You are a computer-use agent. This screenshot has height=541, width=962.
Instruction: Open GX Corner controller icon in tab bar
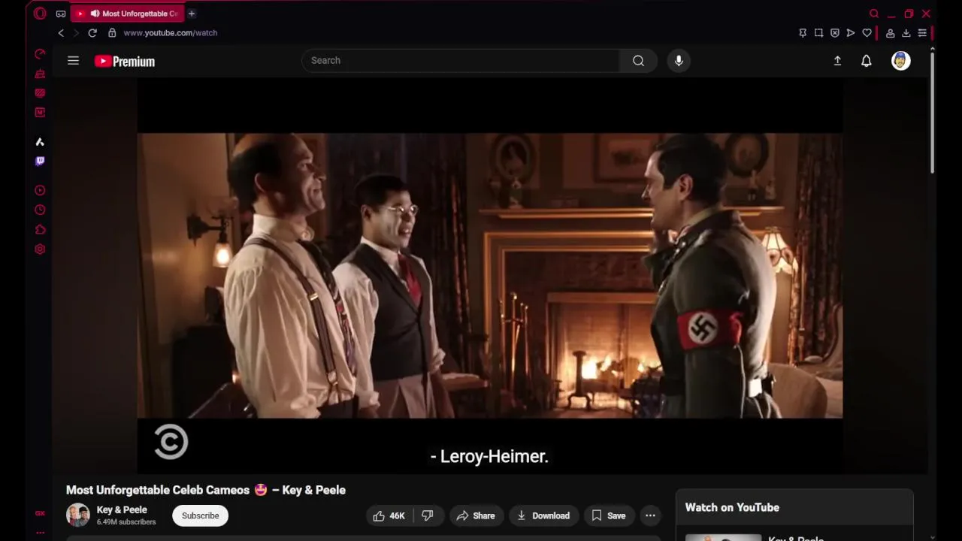tap(61, 14)
